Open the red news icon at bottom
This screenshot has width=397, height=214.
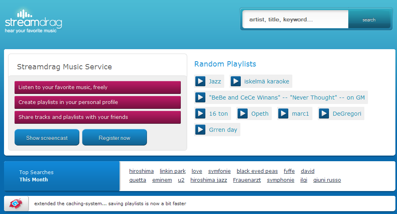pos(17,204)
